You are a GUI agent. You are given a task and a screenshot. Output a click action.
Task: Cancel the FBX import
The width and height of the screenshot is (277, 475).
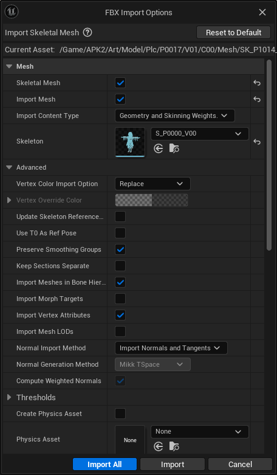coord(240,464)
